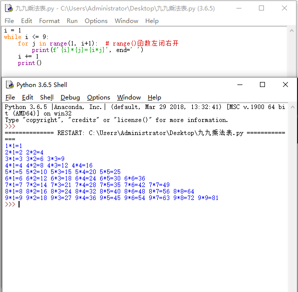Click the output '6*6=36' in Shell
The image size is (298, 292).
[x=135, y=178]
